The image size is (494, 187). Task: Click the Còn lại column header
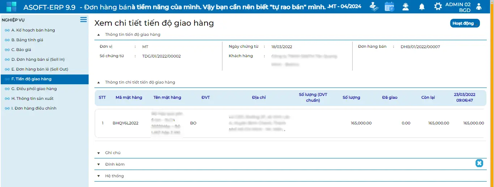428,98
